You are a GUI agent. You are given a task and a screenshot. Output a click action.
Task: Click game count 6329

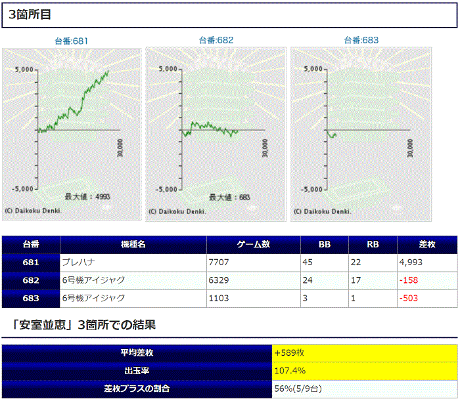[254, 281]
